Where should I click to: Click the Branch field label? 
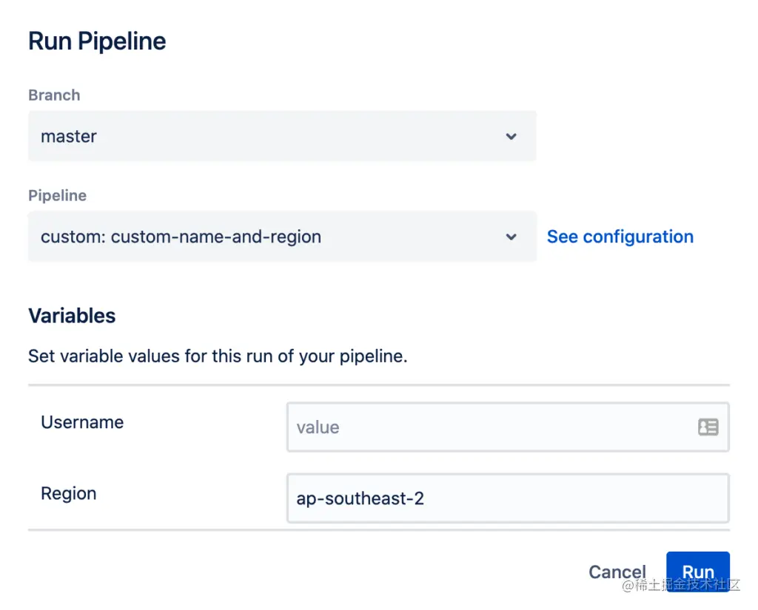54,95
